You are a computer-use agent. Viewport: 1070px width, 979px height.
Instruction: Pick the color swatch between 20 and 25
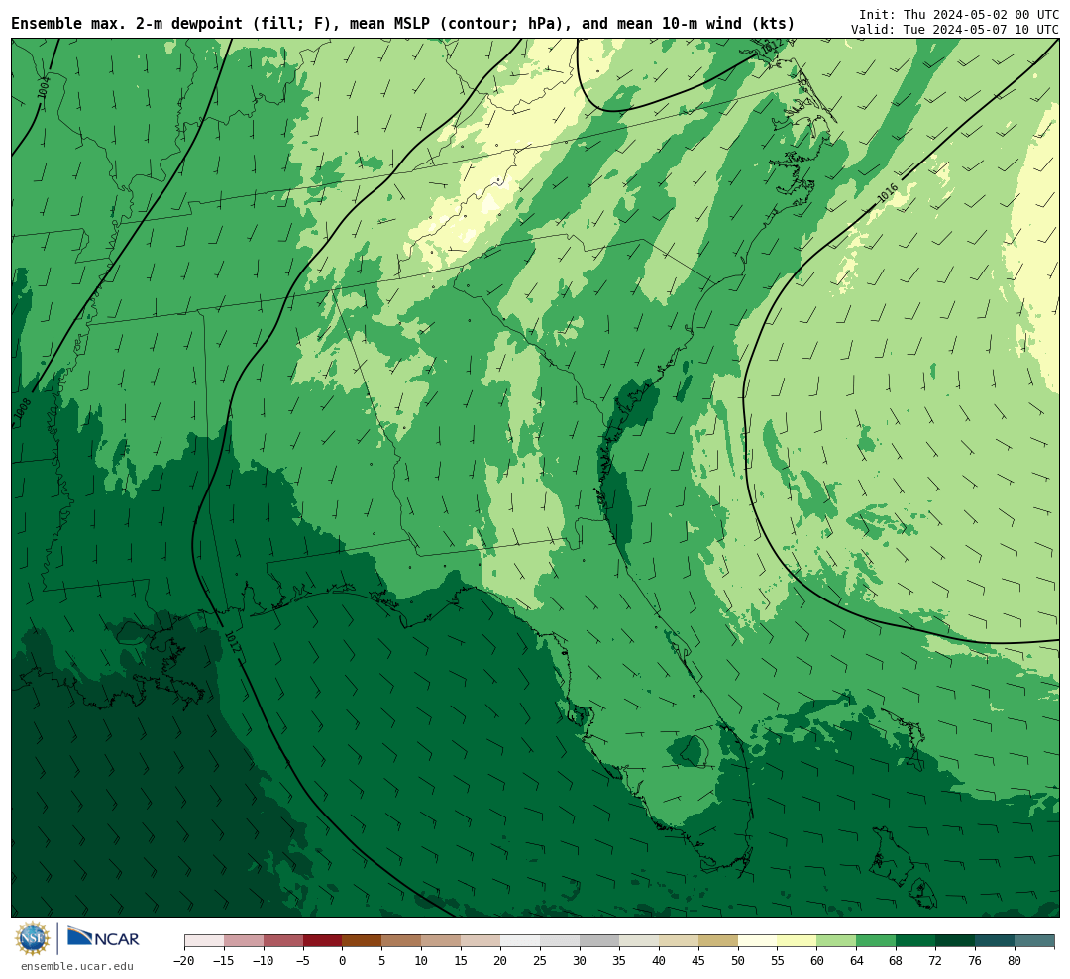[521, 941]
